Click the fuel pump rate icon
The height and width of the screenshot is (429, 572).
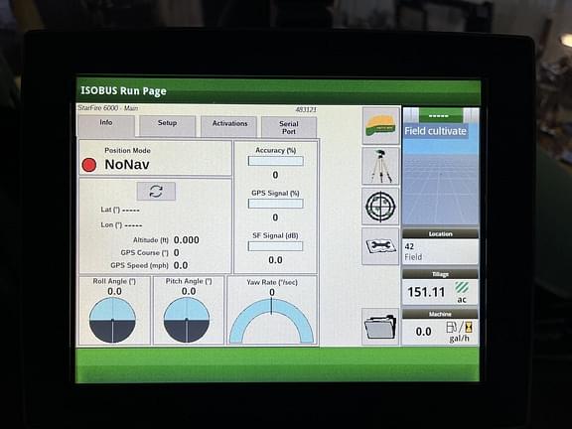click(x=460, y=328)
